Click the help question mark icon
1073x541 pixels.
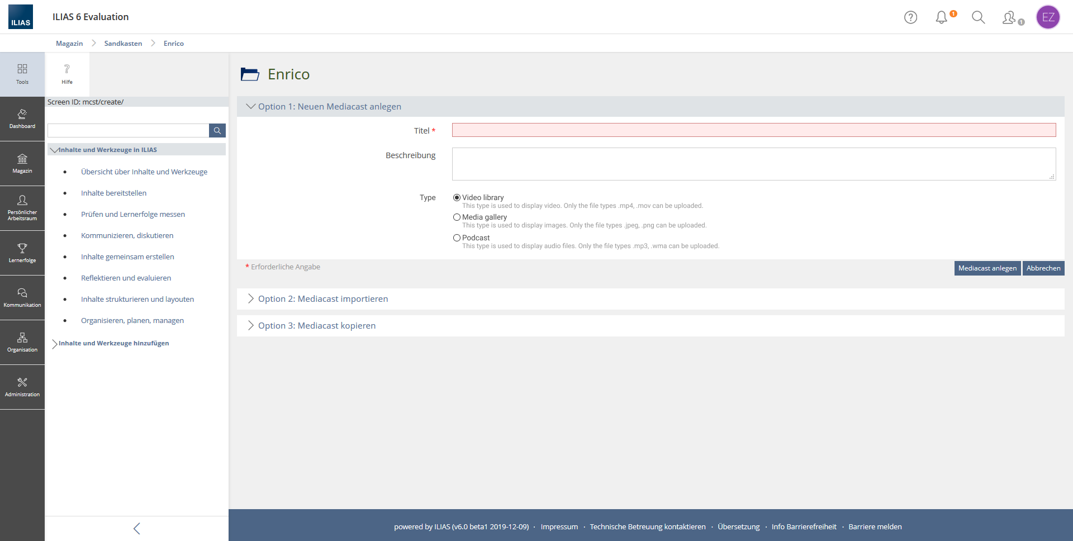tap(910, 17)
